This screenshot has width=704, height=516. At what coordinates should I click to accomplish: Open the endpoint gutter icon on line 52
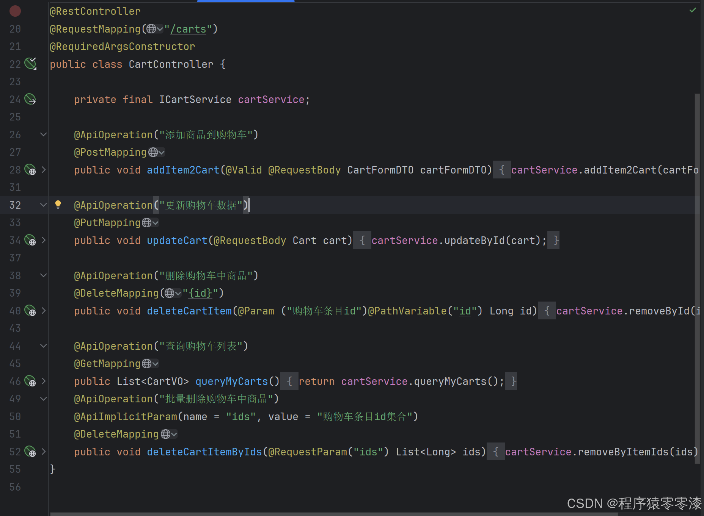pyautogui.click(x=30, y=452)
